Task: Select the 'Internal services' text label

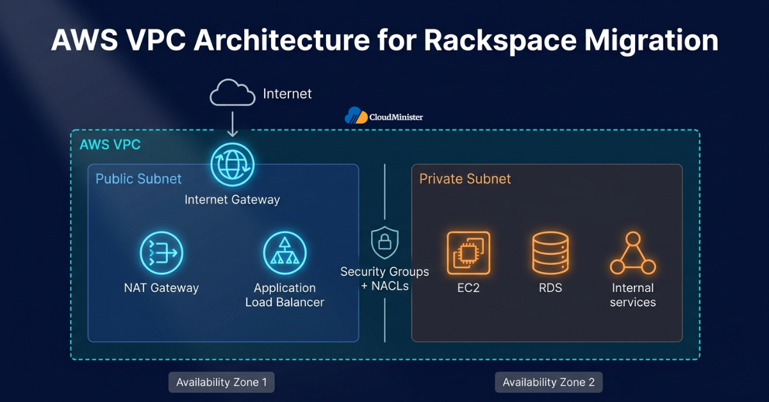Action: [633, 295]
